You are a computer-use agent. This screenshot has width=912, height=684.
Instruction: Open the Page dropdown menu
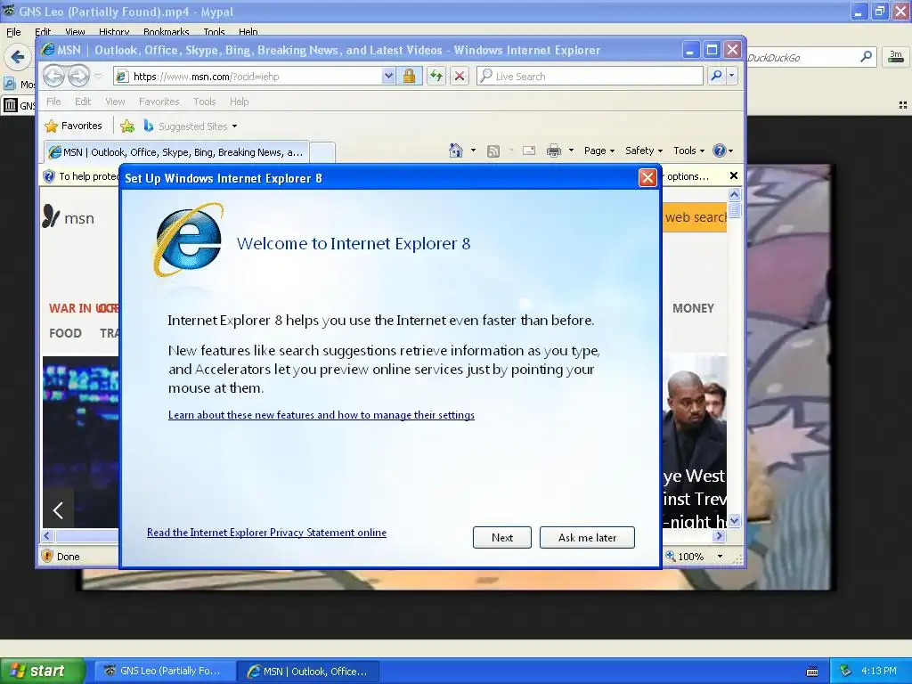pyautogui.click(x=599, y=151)
